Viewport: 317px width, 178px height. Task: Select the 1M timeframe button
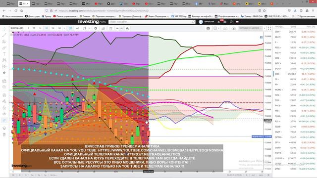(x=59, y=28)
